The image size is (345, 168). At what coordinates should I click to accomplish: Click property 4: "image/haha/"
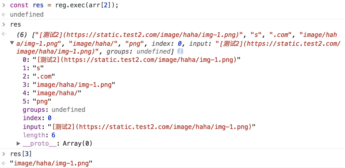click(52, 93)
